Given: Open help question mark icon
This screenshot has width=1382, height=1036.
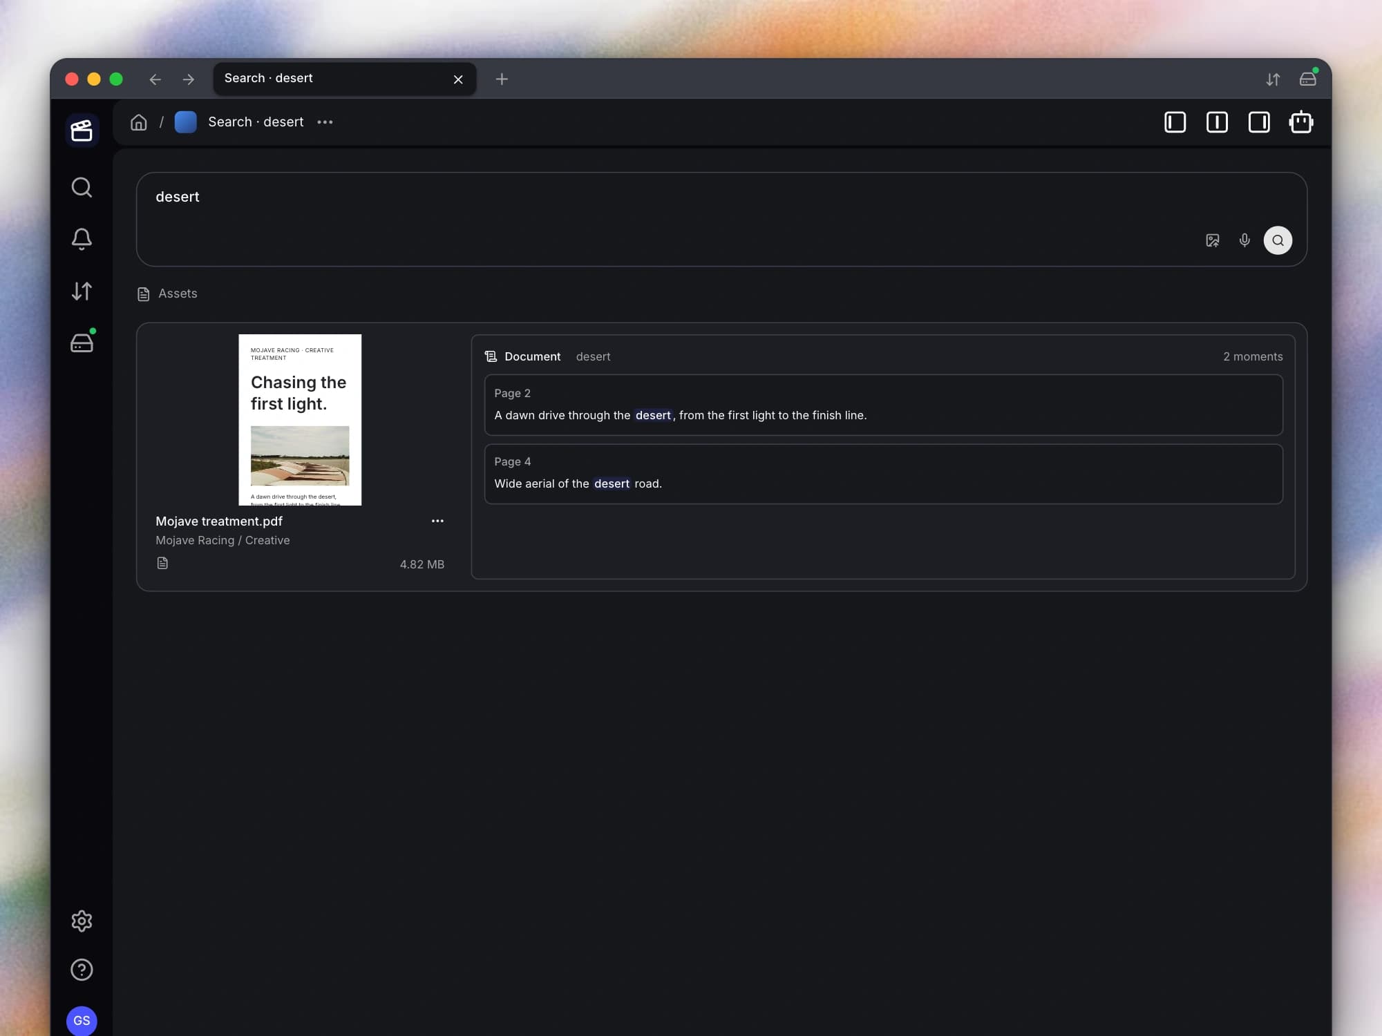Looking at the screenshot, I should click(82, 970).
